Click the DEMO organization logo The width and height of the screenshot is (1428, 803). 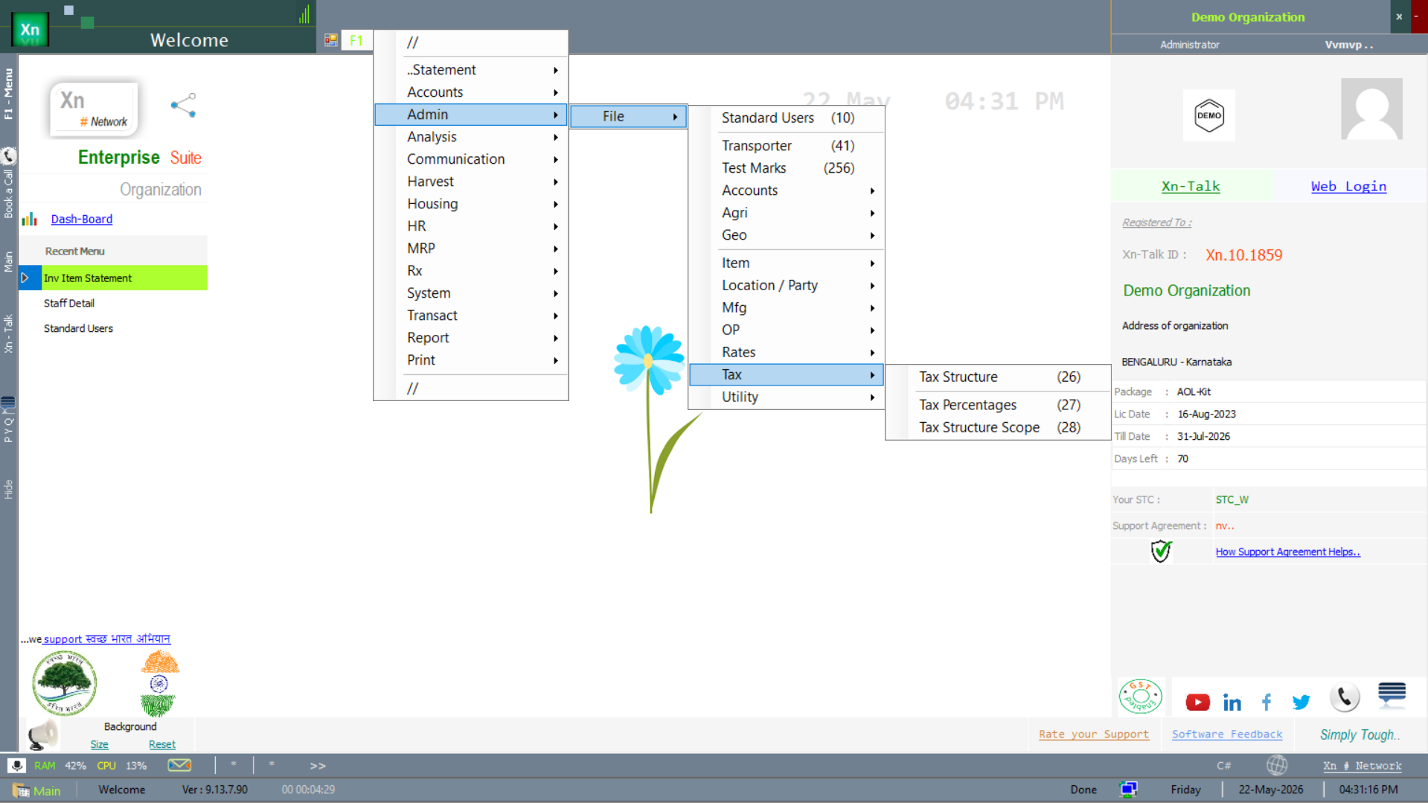coord(1209,115)
